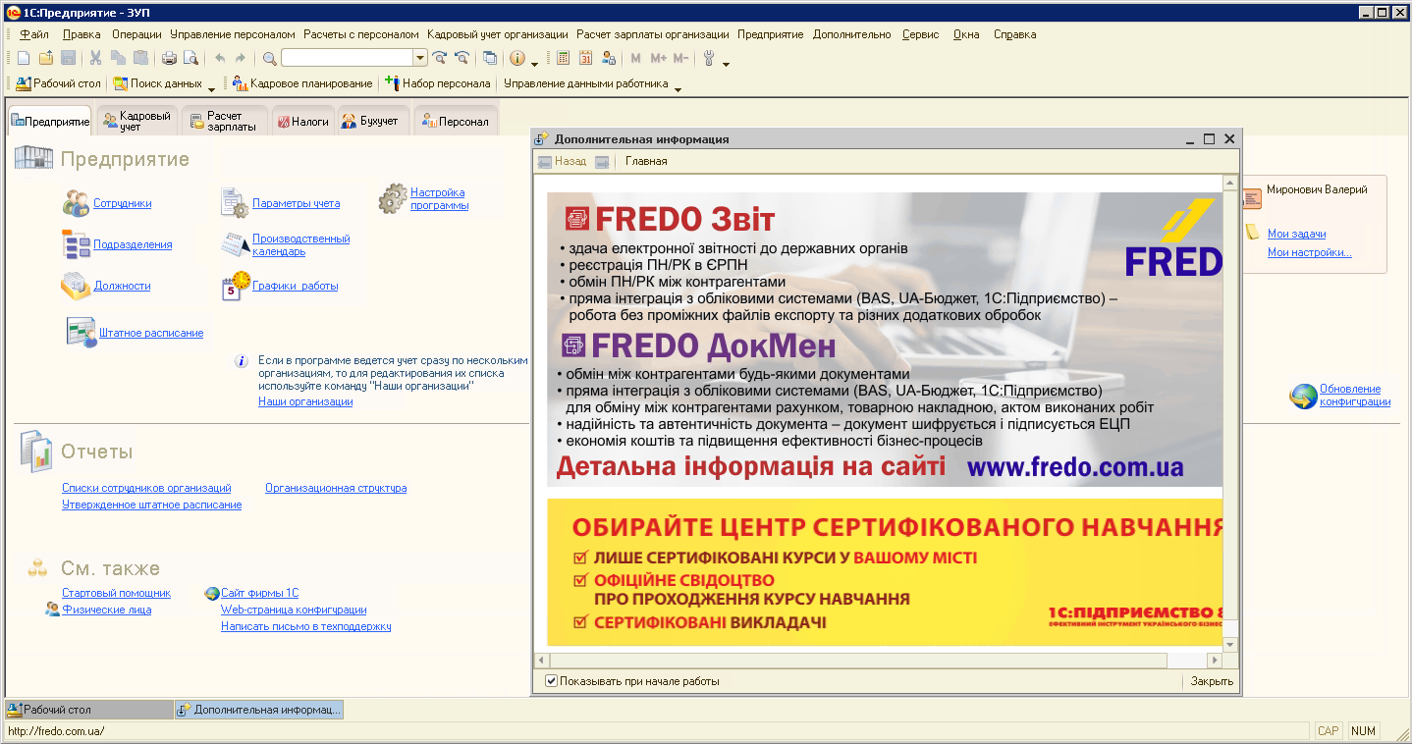The image size is (1412, 744).
Task: Click the Undo arrow icon
Action: pyautogui.click(x=219, y=58)
